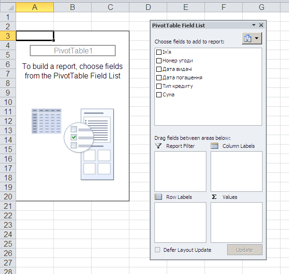
Task: Click the Select All corner of the sheet
Action: coord(8,7)
